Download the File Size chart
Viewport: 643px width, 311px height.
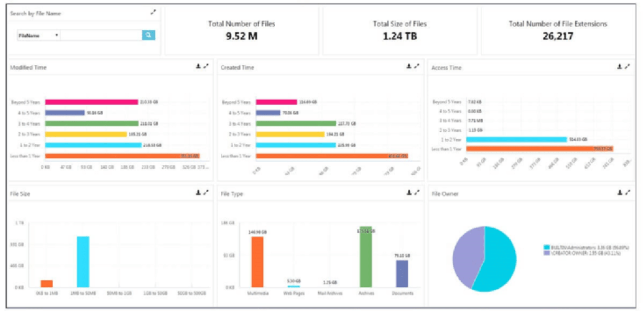click(198, 193)
